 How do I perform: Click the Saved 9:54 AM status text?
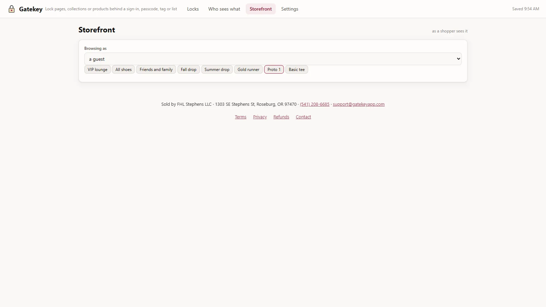point(526,9)
